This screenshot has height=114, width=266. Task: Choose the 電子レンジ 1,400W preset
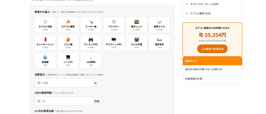pyautogui.click(x=137, y=25)
